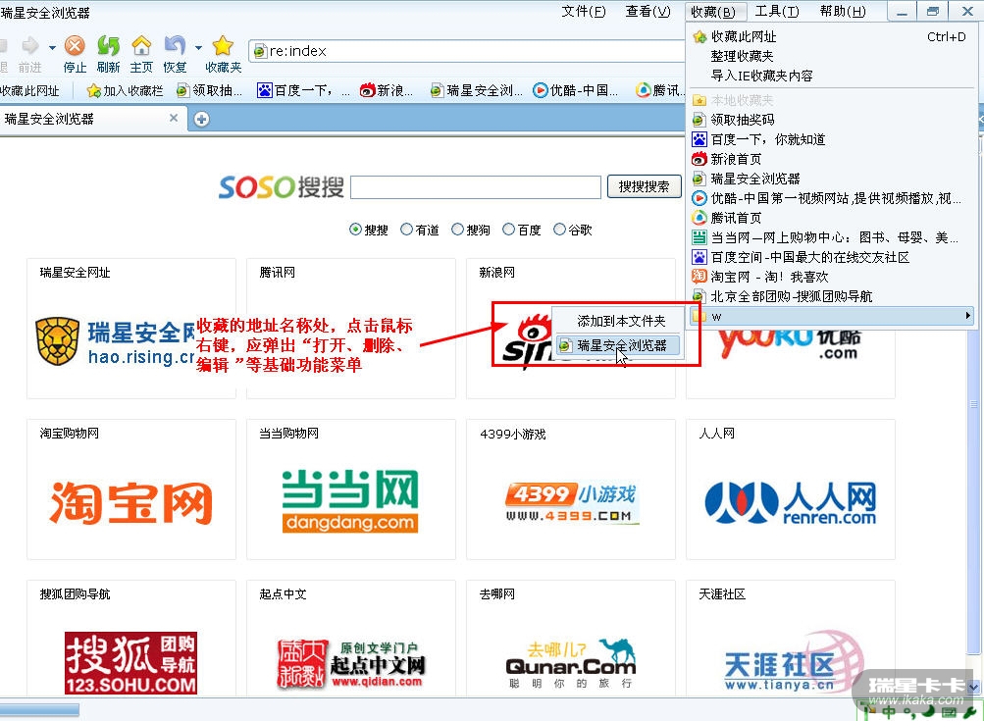This screenshot has width=984, height=721.
Task: Open 北京全部团购-搜狐团购导航 favorite
Action: pos(832,296)
